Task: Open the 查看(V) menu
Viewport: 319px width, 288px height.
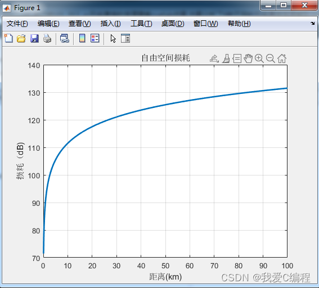Action: coord(79,24)
